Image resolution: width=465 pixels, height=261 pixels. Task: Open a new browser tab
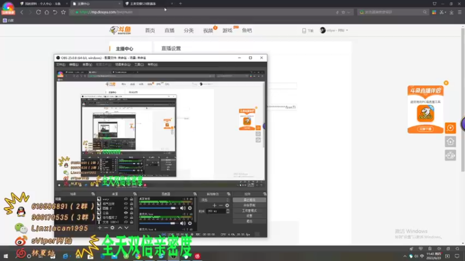pyautogui.click(x=180, y=3)
